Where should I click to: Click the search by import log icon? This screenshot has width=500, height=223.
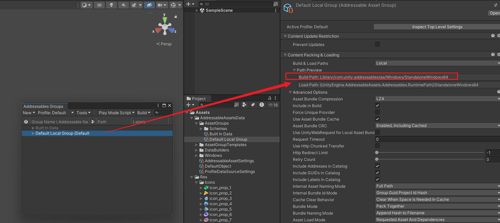(262, 105)
